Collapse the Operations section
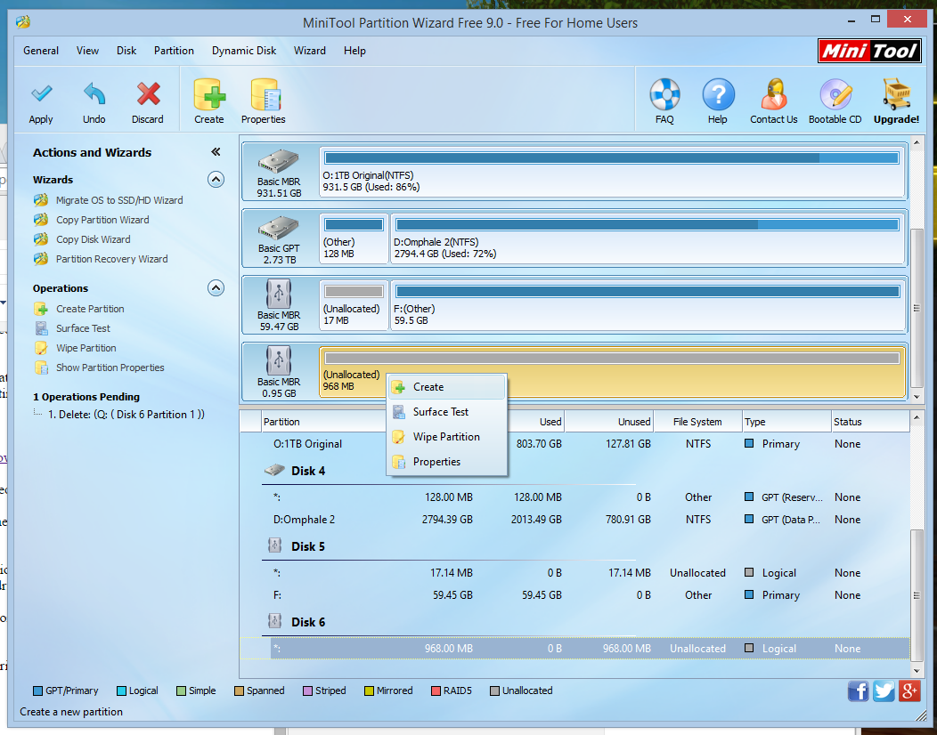This screenshot has width=937, height=735. click(216, 287)
